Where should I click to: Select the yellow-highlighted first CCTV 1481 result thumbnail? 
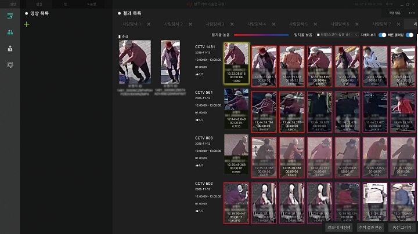tap(236, 64)
